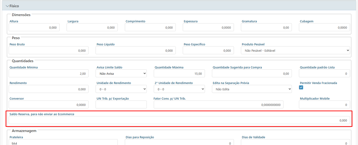Click the Prateleira input field

point(63,143)
